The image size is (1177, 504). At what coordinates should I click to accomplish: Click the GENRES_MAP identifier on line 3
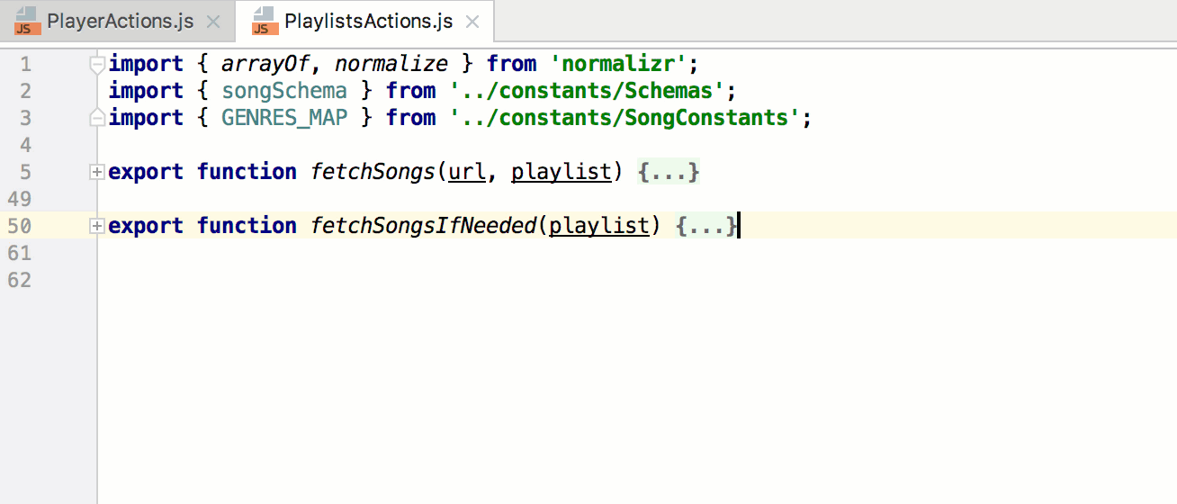coord(284,118)
